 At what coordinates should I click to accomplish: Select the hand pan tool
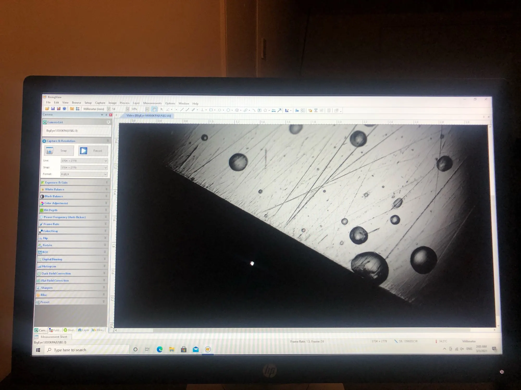pos(154,109)
